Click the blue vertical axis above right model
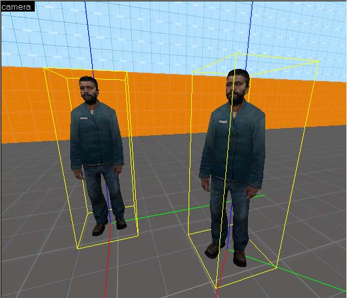The height and width of the screenshot is (298, 347). pos(249,35)
